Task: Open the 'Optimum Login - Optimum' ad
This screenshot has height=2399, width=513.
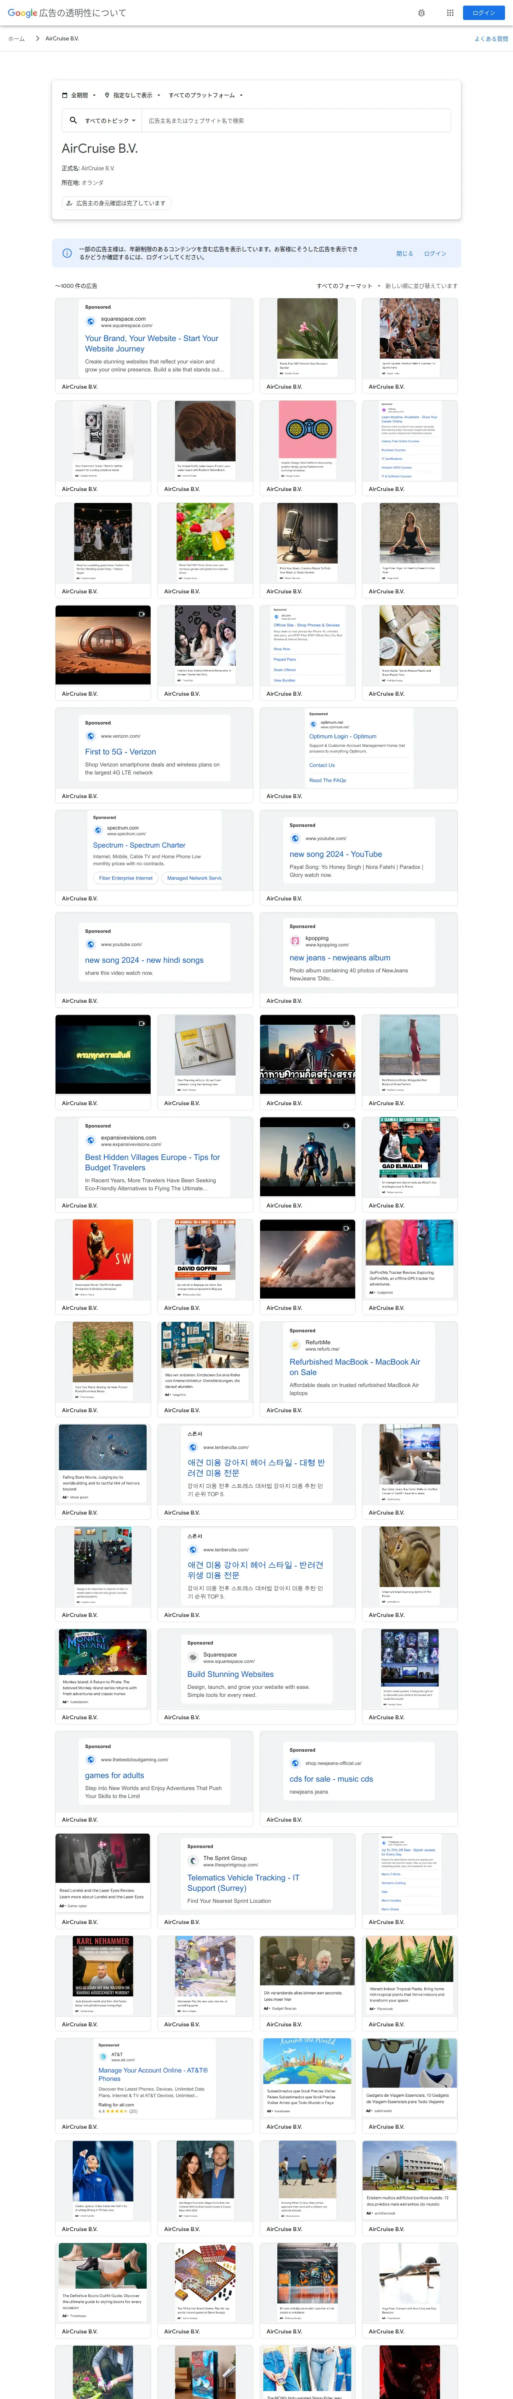Action: (x=358, y=755)
